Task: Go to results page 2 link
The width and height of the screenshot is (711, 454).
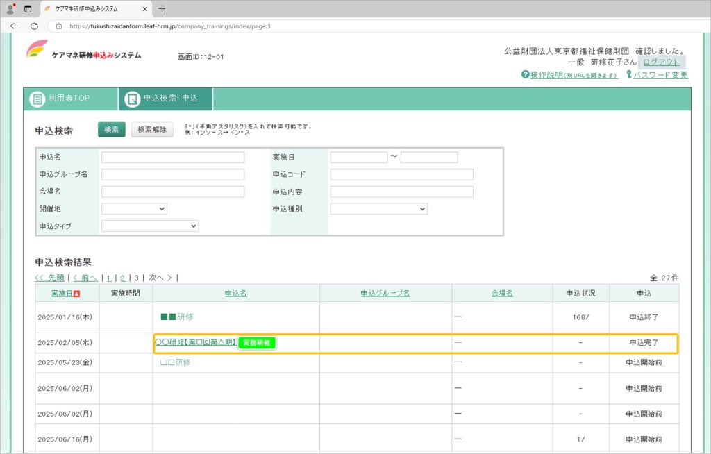Action: 122,278
